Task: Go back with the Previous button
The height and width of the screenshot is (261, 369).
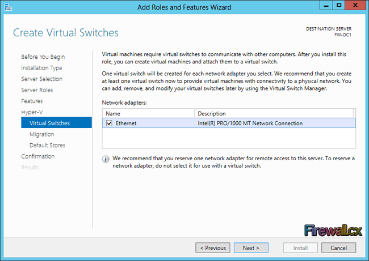Action: [213, 248]
